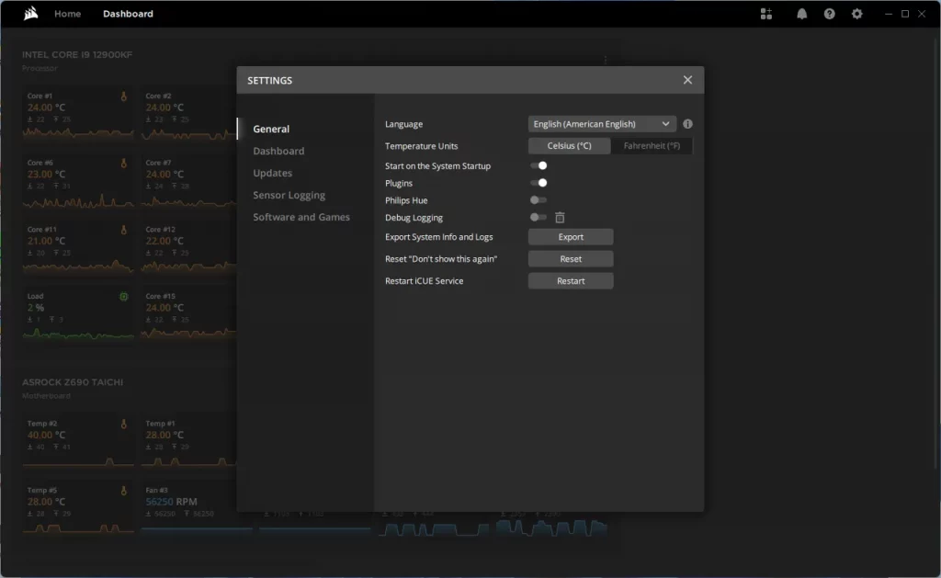Click the chip icon on Load tile

[124, 297]
